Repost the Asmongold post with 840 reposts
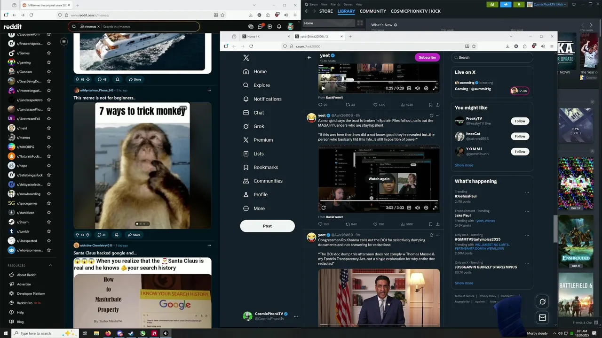This screenshot has height=338, width=602. click(x=351, y=224)
